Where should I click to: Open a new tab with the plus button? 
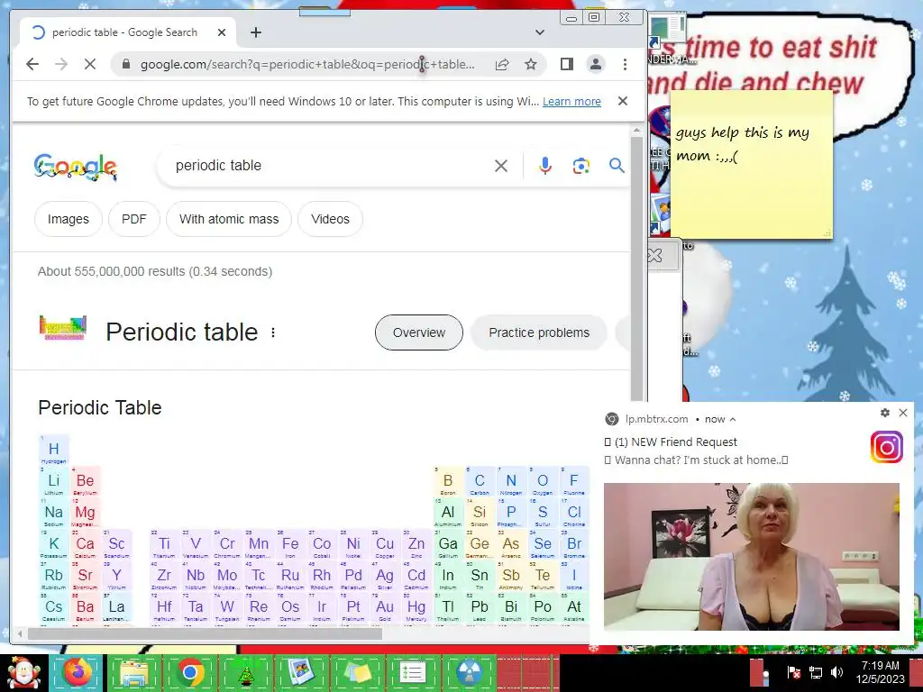pos(255,32)
